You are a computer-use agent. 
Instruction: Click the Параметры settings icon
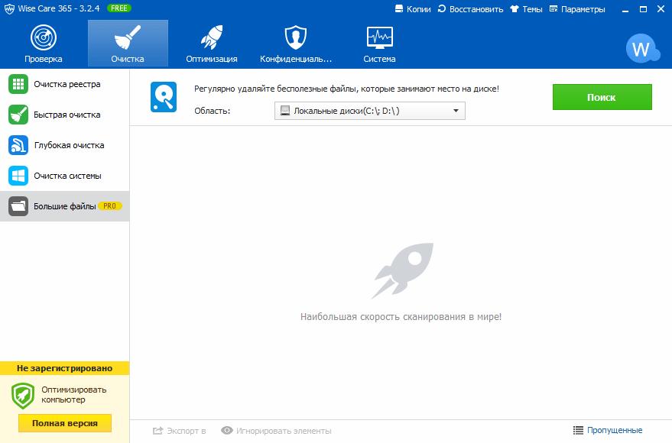point(554,9)
